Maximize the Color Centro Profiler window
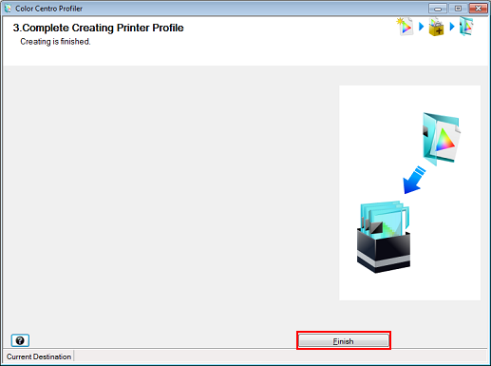This screenshot has height=366, width=491. tap(458, 9)
